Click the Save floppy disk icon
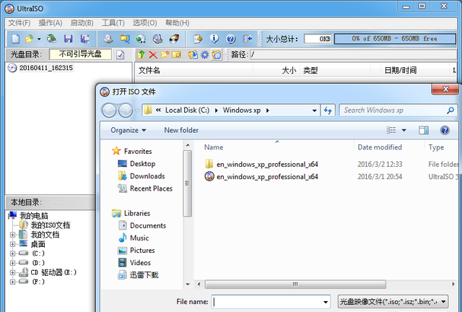Screen dimensions: 462x312 (x=69, y=38)
